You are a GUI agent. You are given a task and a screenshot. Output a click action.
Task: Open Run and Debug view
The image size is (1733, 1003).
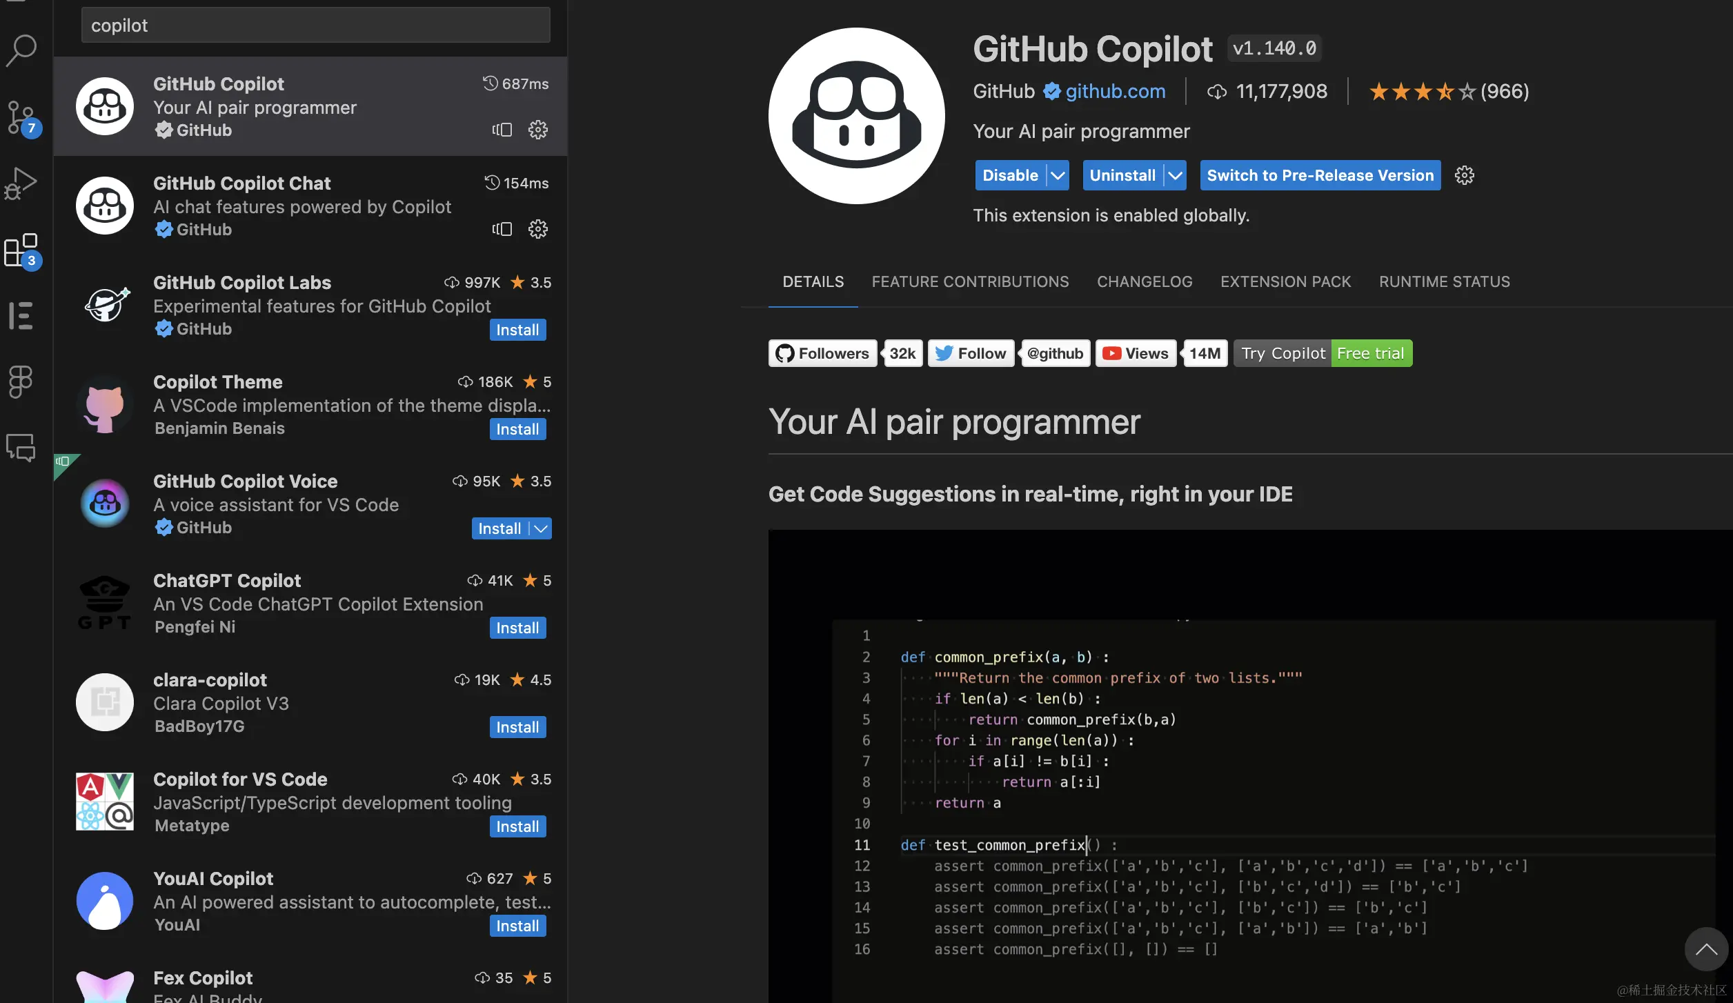[21, 183]
